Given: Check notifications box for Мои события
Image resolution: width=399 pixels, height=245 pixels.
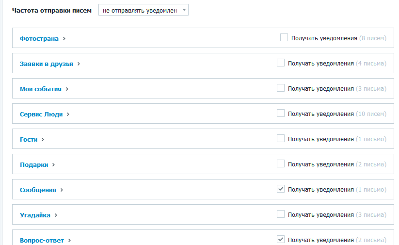Looking at the screenshot, I should [281, 88].
